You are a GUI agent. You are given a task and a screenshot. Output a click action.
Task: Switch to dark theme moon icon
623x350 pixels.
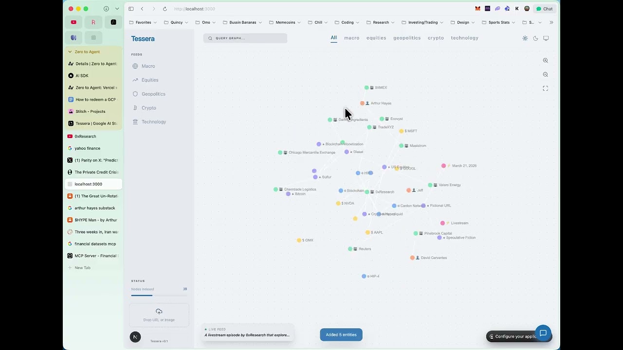[x=535, y=38]
